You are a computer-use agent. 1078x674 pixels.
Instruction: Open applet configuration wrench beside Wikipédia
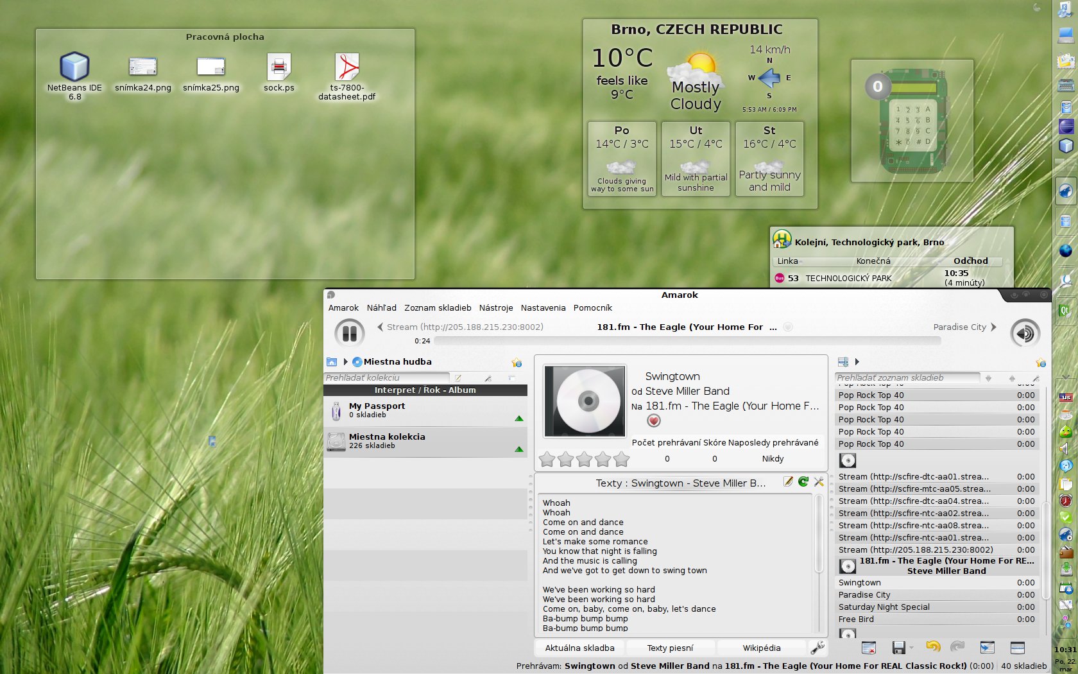(817, 648)
